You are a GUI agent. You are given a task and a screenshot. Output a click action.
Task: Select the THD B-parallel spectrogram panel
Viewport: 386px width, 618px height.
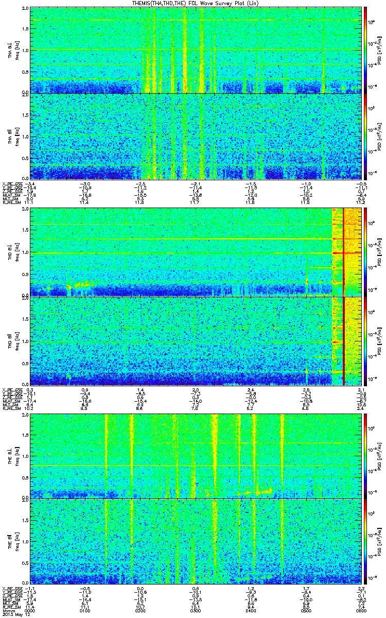click(195, 341)
